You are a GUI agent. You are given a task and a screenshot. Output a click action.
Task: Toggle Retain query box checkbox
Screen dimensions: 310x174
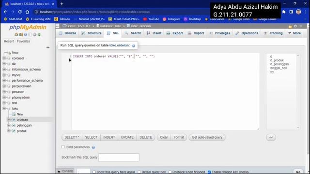pyautogui.click(x=139, y=172)
